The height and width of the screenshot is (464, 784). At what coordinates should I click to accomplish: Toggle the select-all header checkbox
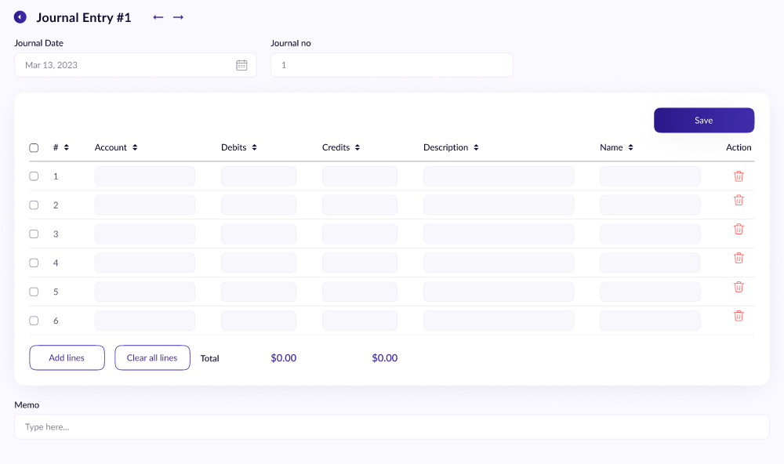click(34, 147)
